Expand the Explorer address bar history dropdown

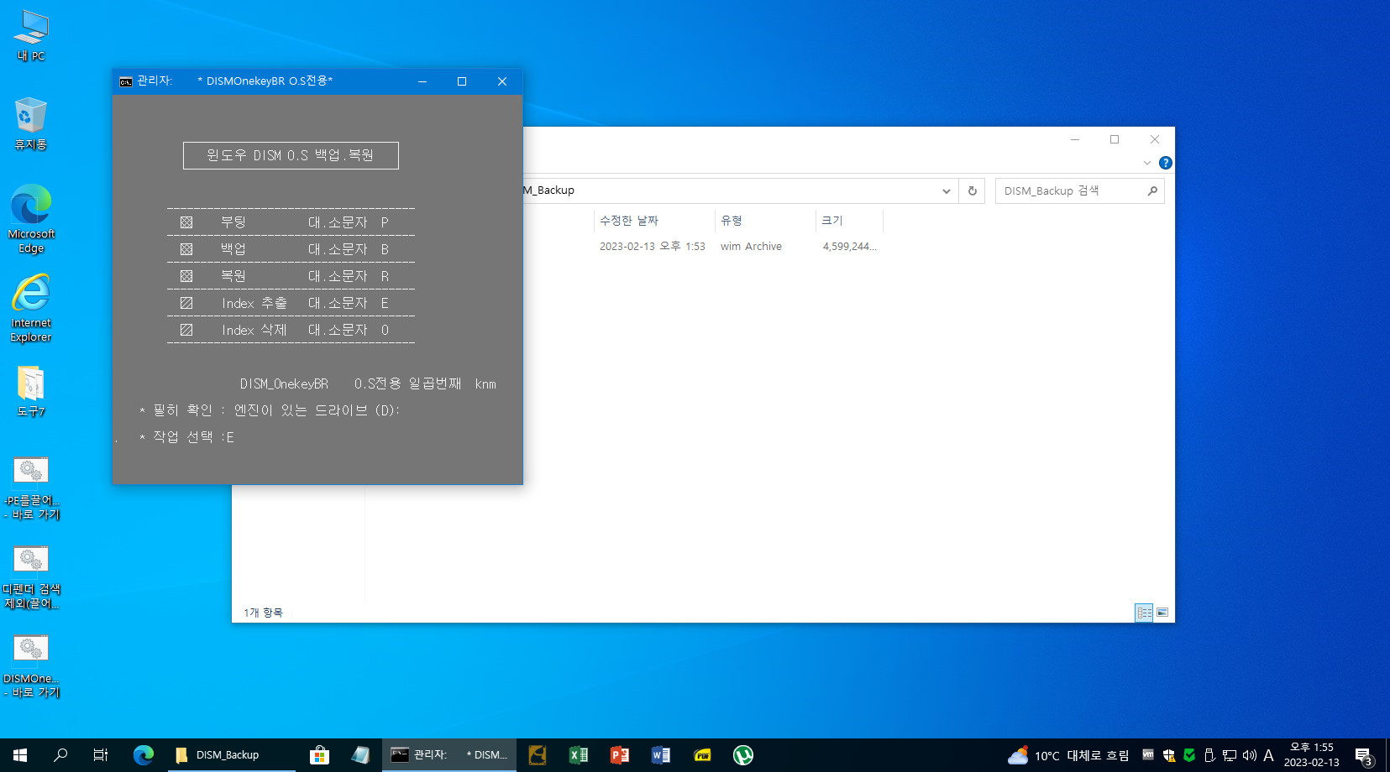(x=947, y=191)
